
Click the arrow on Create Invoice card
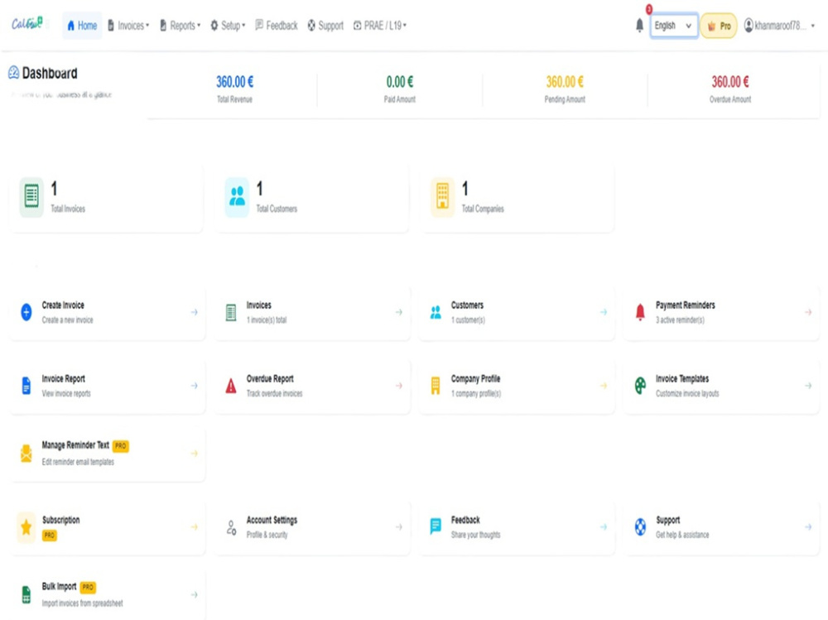pyautogui.click(x=195, y=312)
